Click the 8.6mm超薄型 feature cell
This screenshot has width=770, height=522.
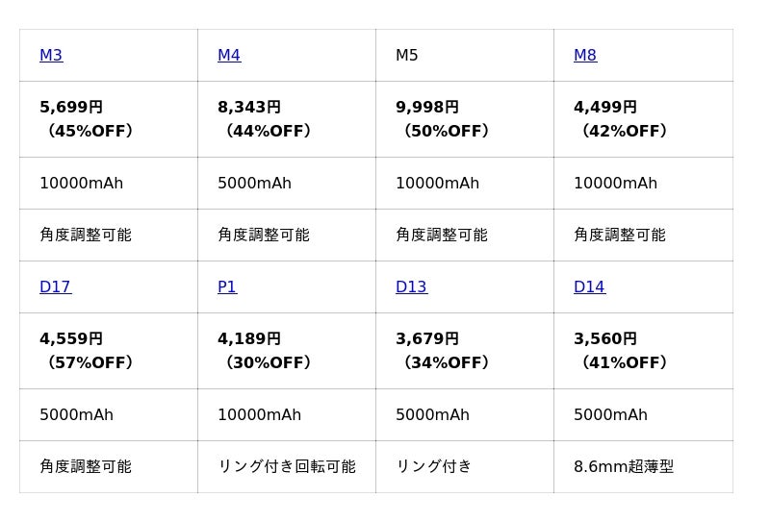point(624,466)
